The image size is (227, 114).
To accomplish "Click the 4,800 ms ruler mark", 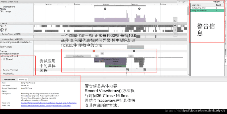I will [x=77, y=4].
